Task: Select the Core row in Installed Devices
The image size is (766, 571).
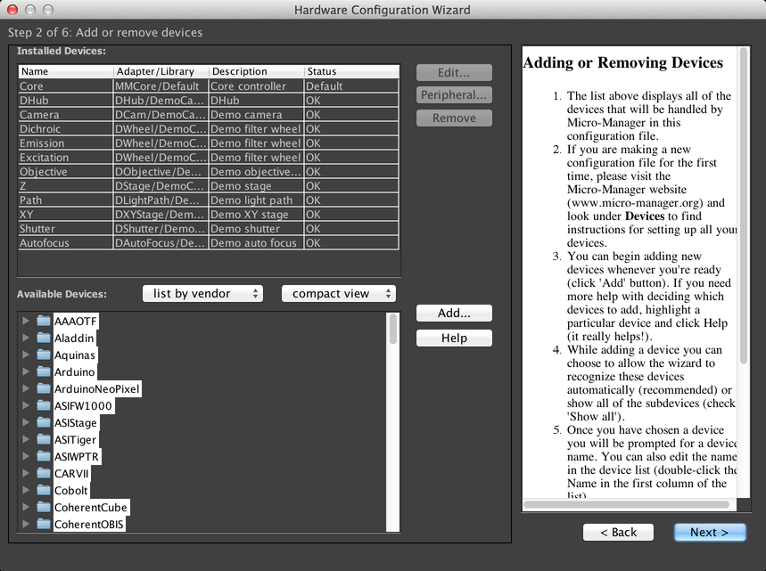Action: click(209, 86)
